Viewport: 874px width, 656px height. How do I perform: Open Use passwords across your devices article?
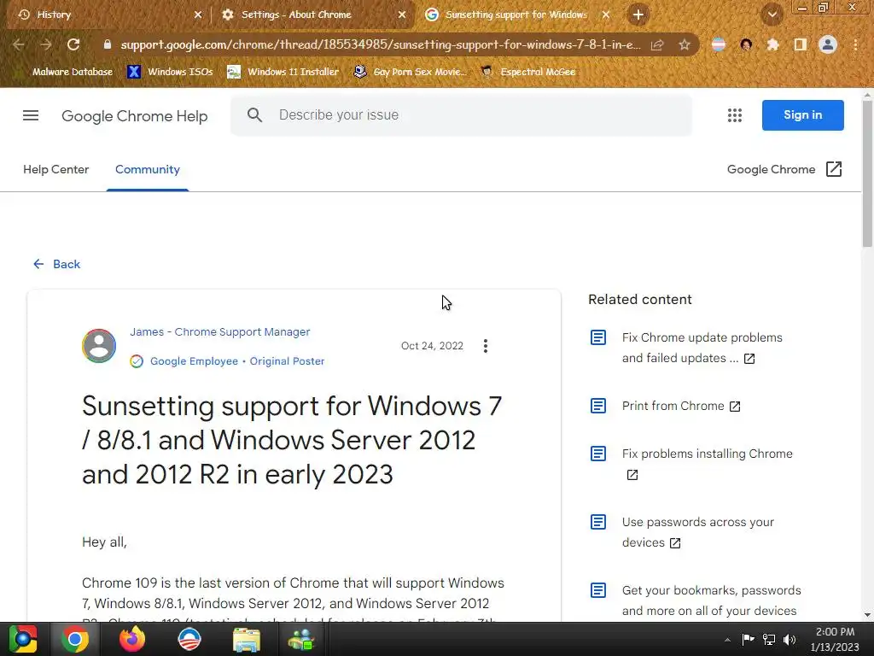click(698, 532)
